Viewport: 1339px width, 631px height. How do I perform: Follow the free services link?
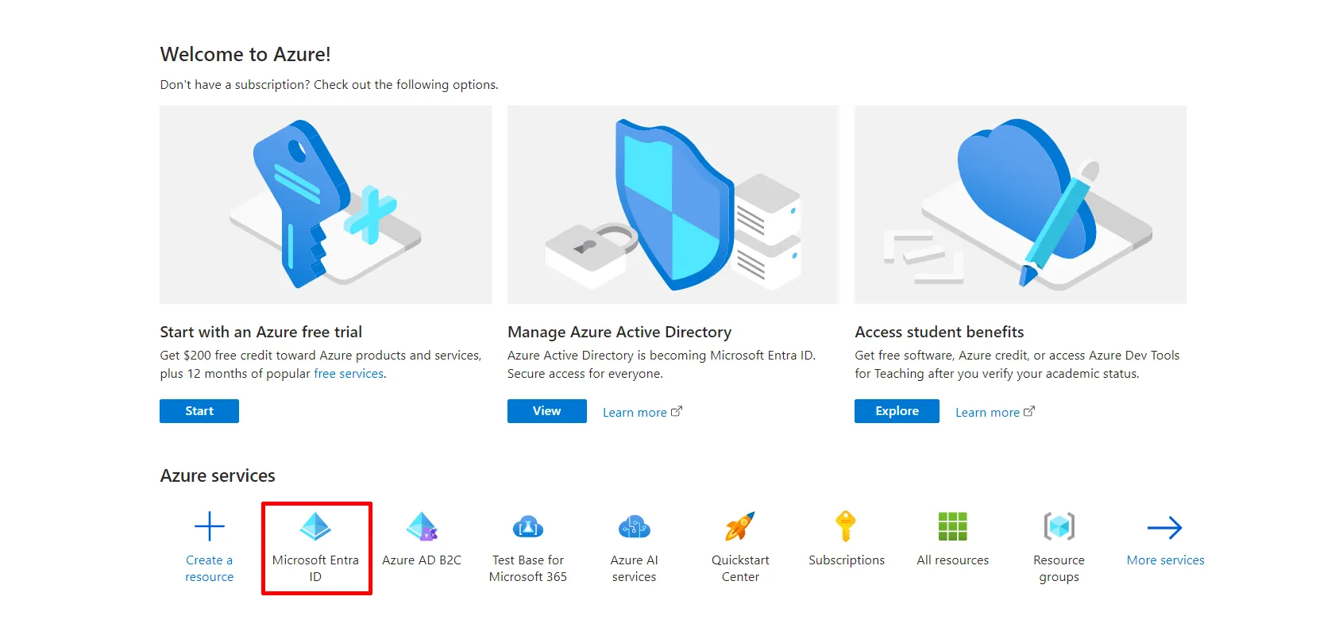349,374
